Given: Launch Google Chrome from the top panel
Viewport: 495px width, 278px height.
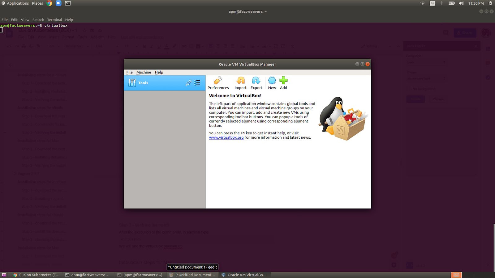Looking at the screenshot, I should click(49, 3).
